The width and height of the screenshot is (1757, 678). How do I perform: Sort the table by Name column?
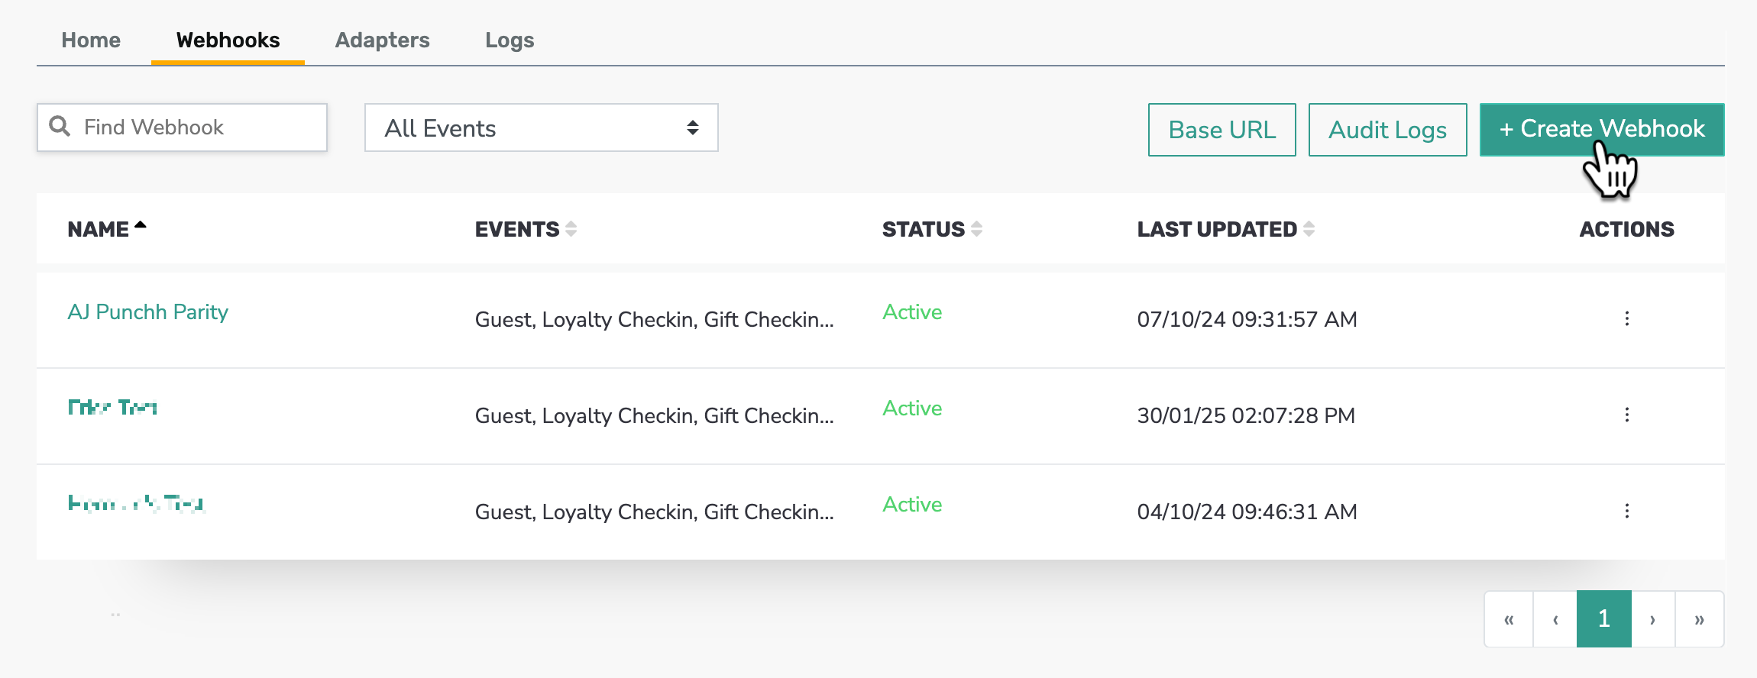106,229
